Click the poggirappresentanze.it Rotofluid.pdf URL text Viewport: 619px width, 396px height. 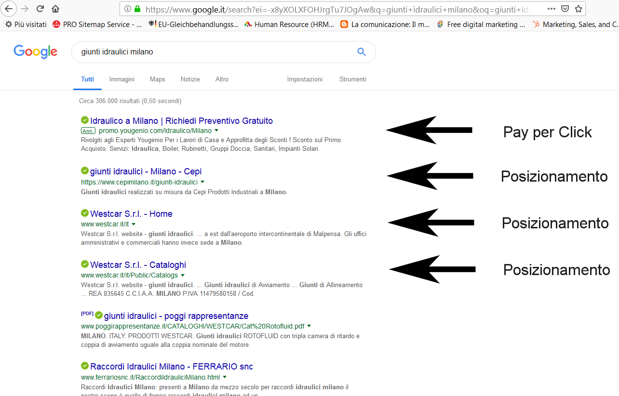(x=193, y=326)
